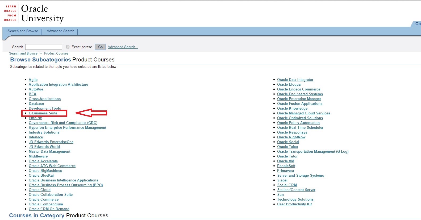Select the Oracle Commerce link
This screenshot has width=421, height=220.
tap(44, 200)
